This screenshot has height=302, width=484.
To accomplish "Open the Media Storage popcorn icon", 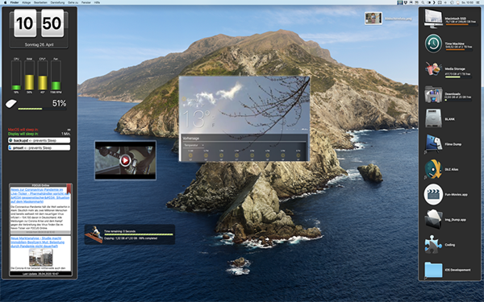I will pyautogui.click(x=433, y=68).
